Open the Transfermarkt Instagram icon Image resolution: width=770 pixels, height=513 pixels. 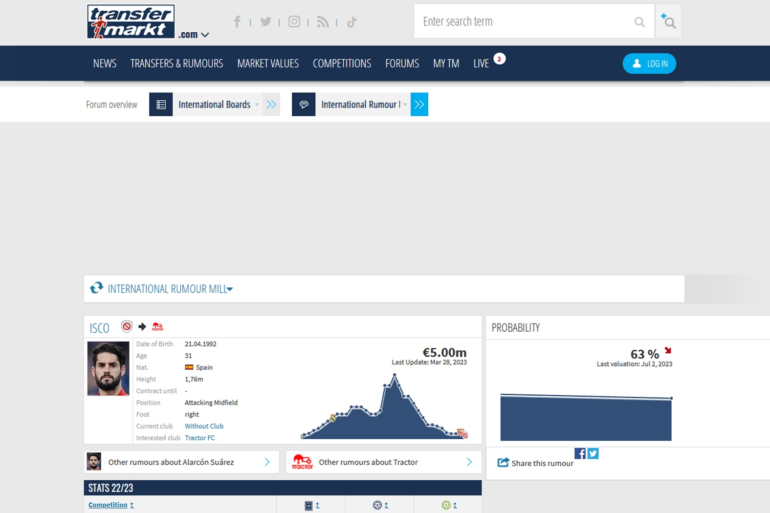[x=294, y=22]
